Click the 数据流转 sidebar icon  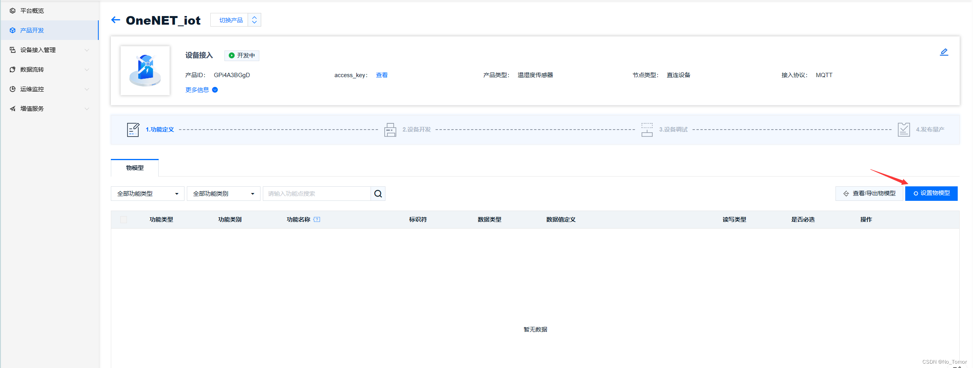(13, 69)
